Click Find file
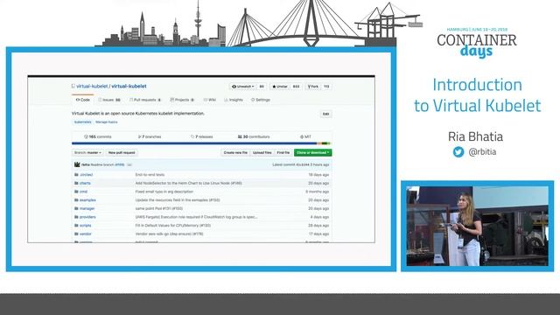Image resolution: width=560 pixels, height=315 pixels. point(283,152)
